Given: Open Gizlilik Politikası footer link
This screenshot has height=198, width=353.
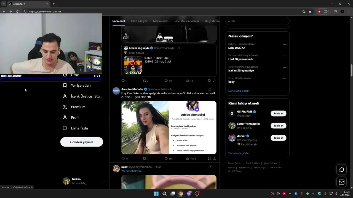Looking at the screenshot, I should click(253, 163).
